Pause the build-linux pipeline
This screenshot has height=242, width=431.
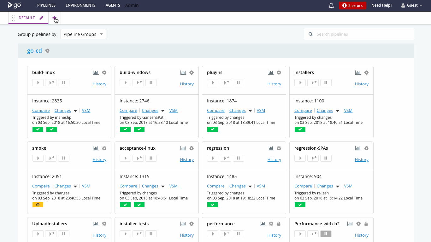[x=64, y=83]
